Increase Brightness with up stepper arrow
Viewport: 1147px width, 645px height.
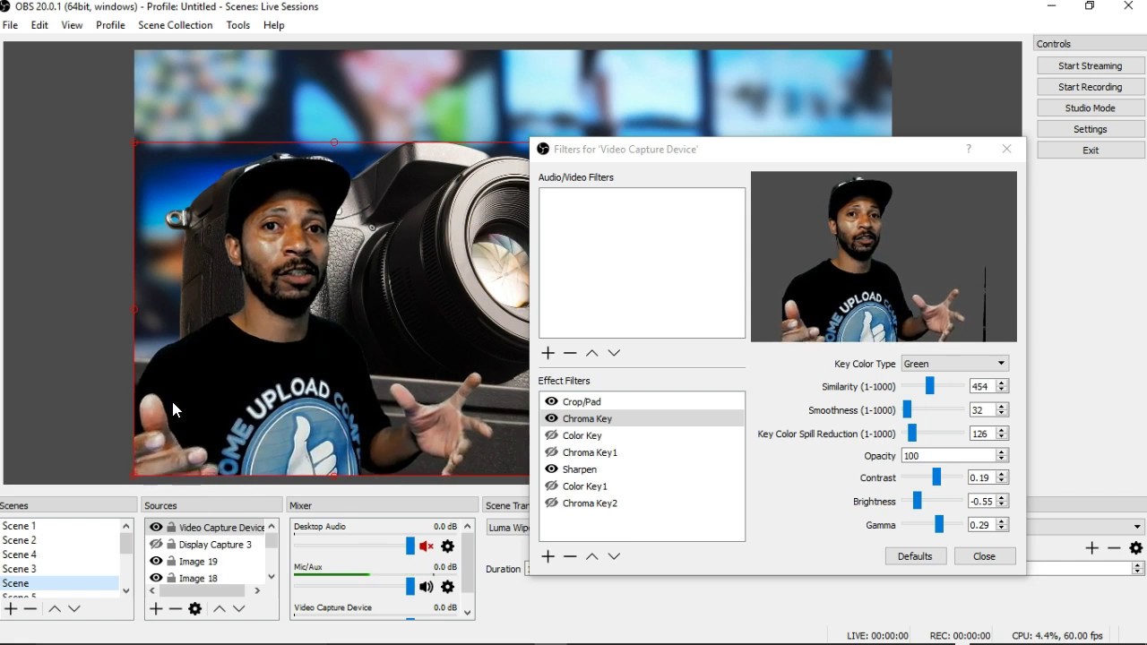[1002, 498]
